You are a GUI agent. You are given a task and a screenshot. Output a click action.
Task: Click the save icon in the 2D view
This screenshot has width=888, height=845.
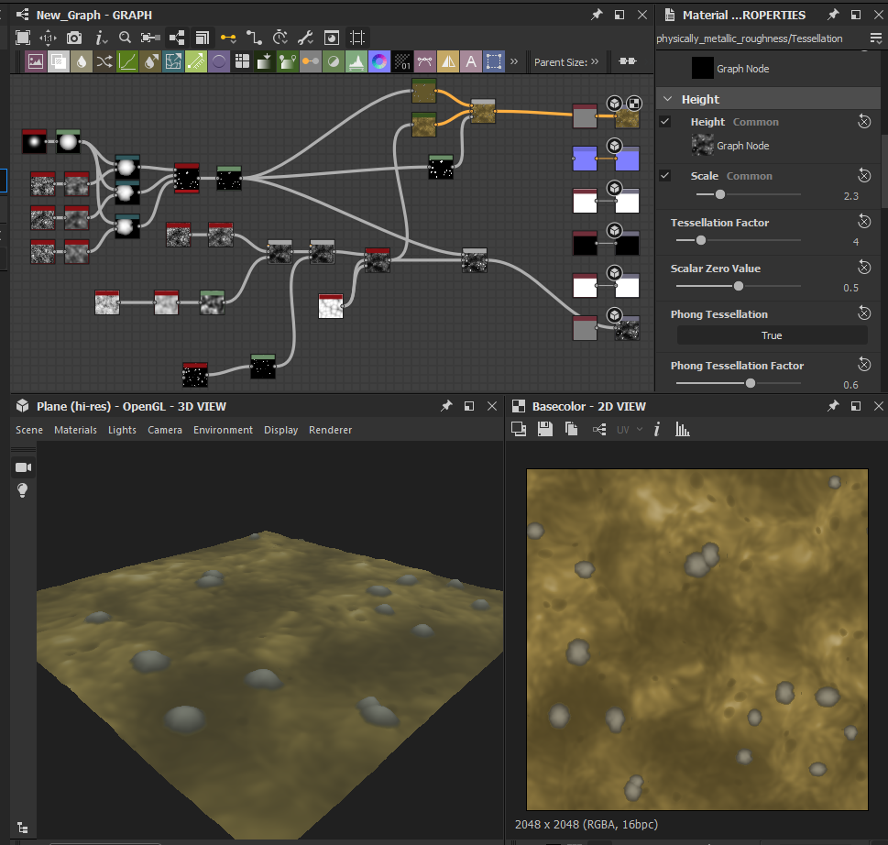(544, 429)
